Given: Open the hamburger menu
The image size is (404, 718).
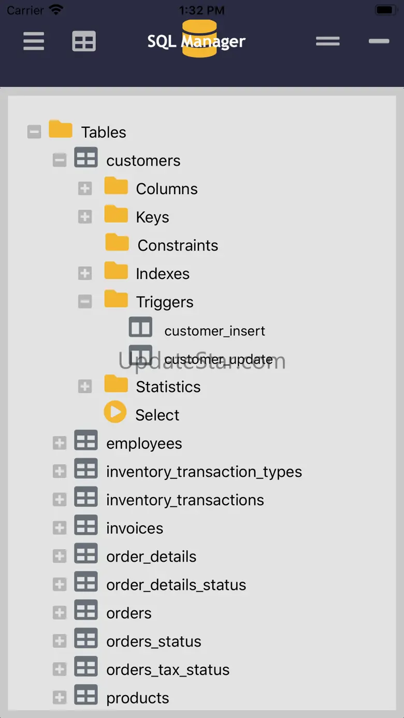Looking at the screenshot, I should pyautogui.click(x=34, y=41).
